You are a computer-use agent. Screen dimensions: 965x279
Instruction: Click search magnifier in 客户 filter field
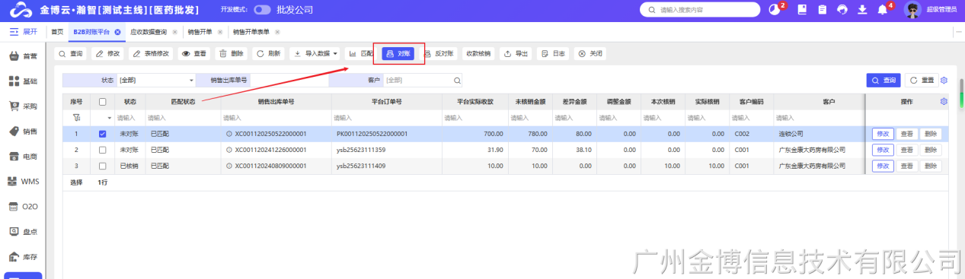pos(457,80)
